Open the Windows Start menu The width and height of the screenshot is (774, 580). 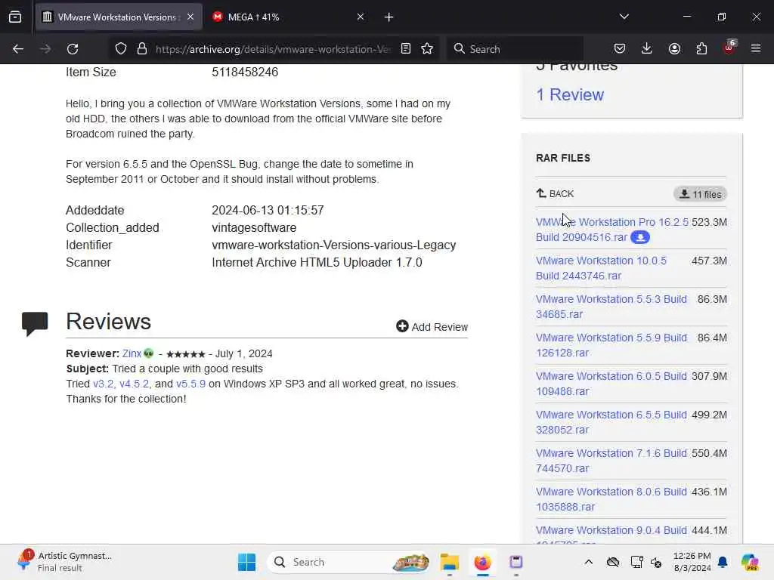[x=246, y=562]
